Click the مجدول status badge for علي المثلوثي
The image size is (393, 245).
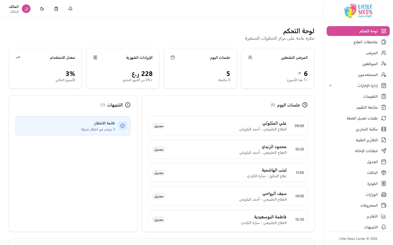click(159, 126)
